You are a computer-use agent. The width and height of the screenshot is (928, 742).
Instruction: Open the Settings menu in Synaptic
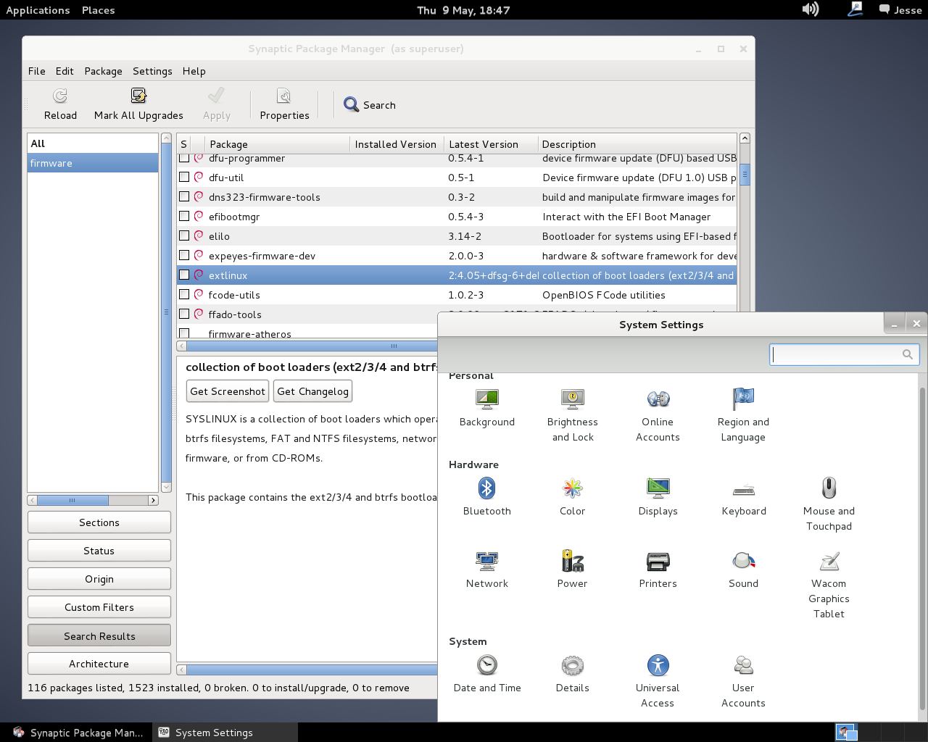[152, 71]
